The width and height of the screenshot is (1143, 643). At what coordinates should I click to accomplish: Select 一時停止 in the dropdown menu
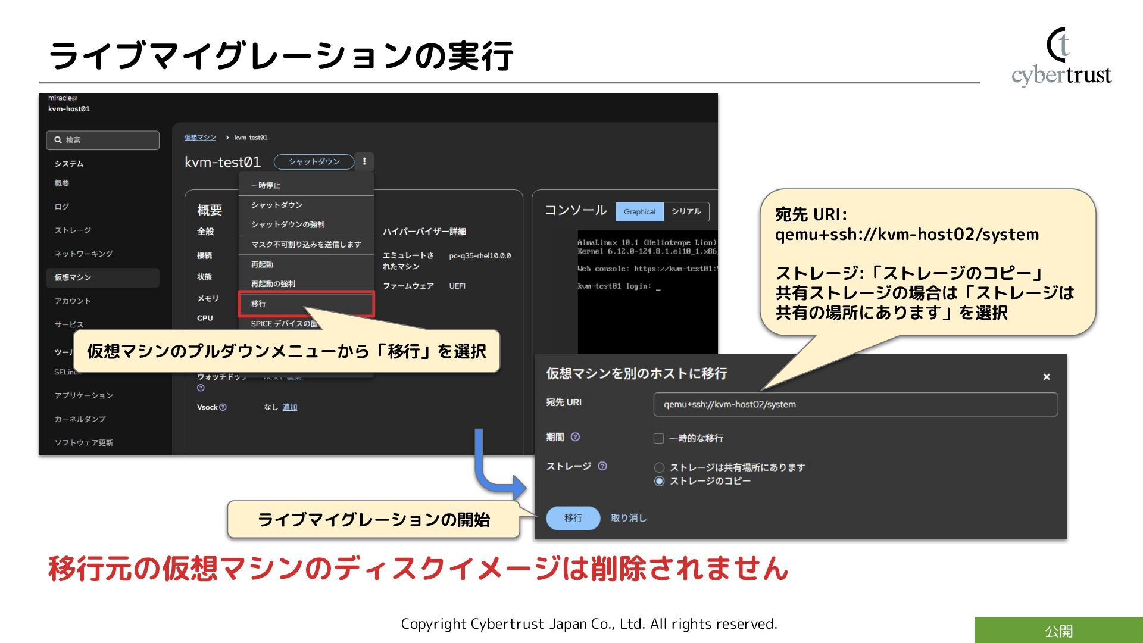point(266,185)
